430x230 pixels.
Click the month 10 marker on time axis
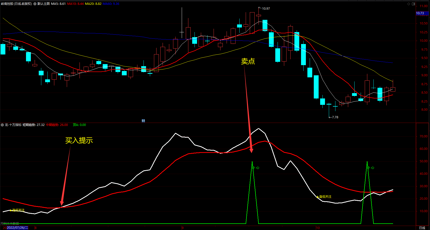coord(318,228)
